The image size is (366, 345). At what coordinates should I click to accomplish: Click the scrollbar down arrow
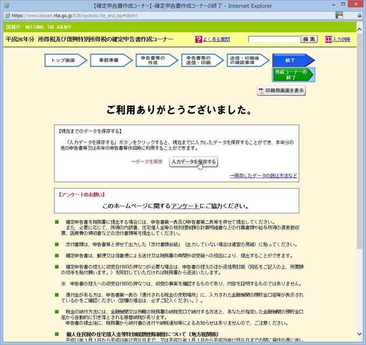point(360,334)
